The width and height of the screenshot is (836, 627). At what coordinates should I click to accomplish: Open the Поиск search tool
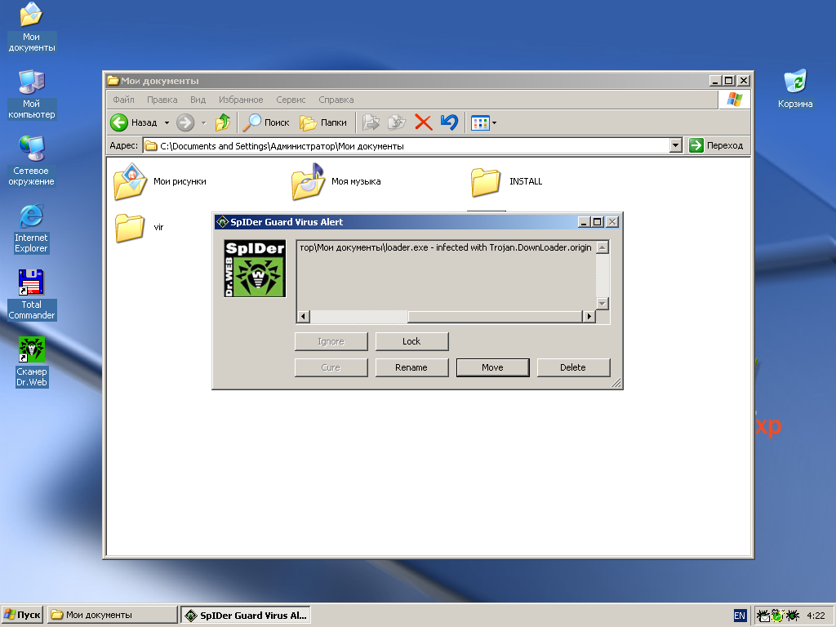click(266, 122)
